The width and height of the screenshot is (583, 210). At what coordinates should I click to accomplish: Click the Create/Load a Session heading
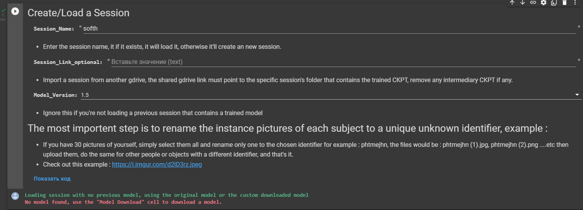coord(78,13)
